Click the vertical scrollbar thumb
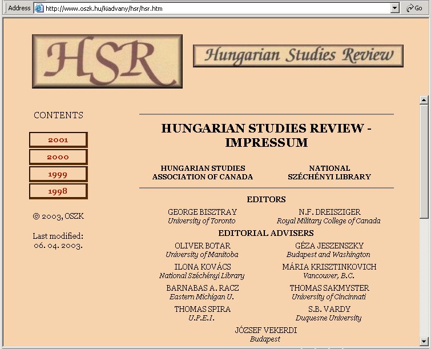Screen dimensions: 431x349 pyautogui.click(x=424, y=162)
